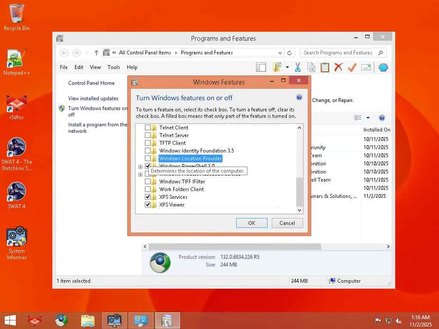Check the Windows Location Provider checkbox

[x=147, y=159]
